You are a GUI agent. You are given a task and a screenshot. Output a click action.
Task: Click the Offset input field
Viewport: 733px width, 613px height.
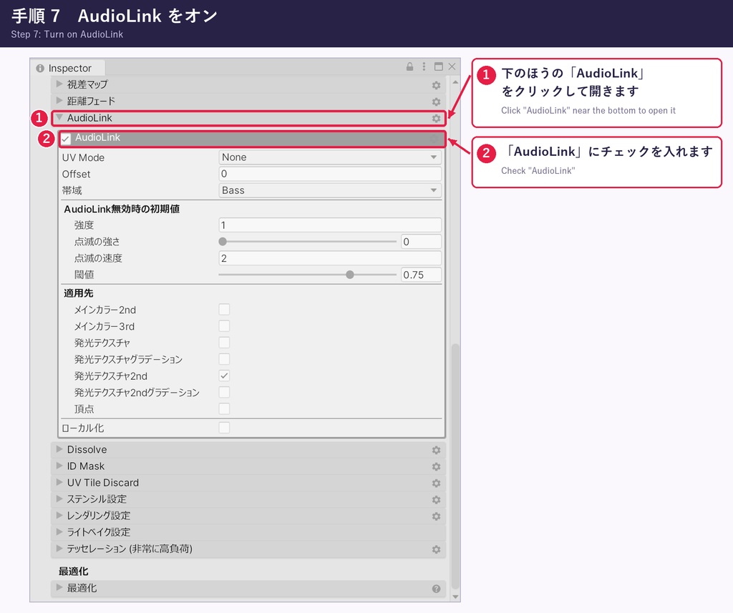click(x=330, y=174)
